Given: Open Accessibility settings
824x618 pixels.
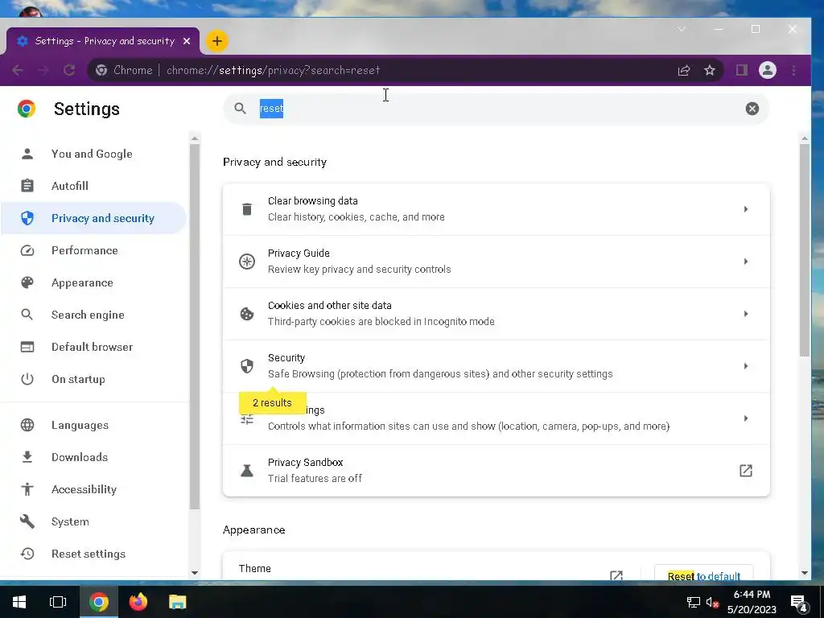Looking at the screenshot, I should click(93, 489).
